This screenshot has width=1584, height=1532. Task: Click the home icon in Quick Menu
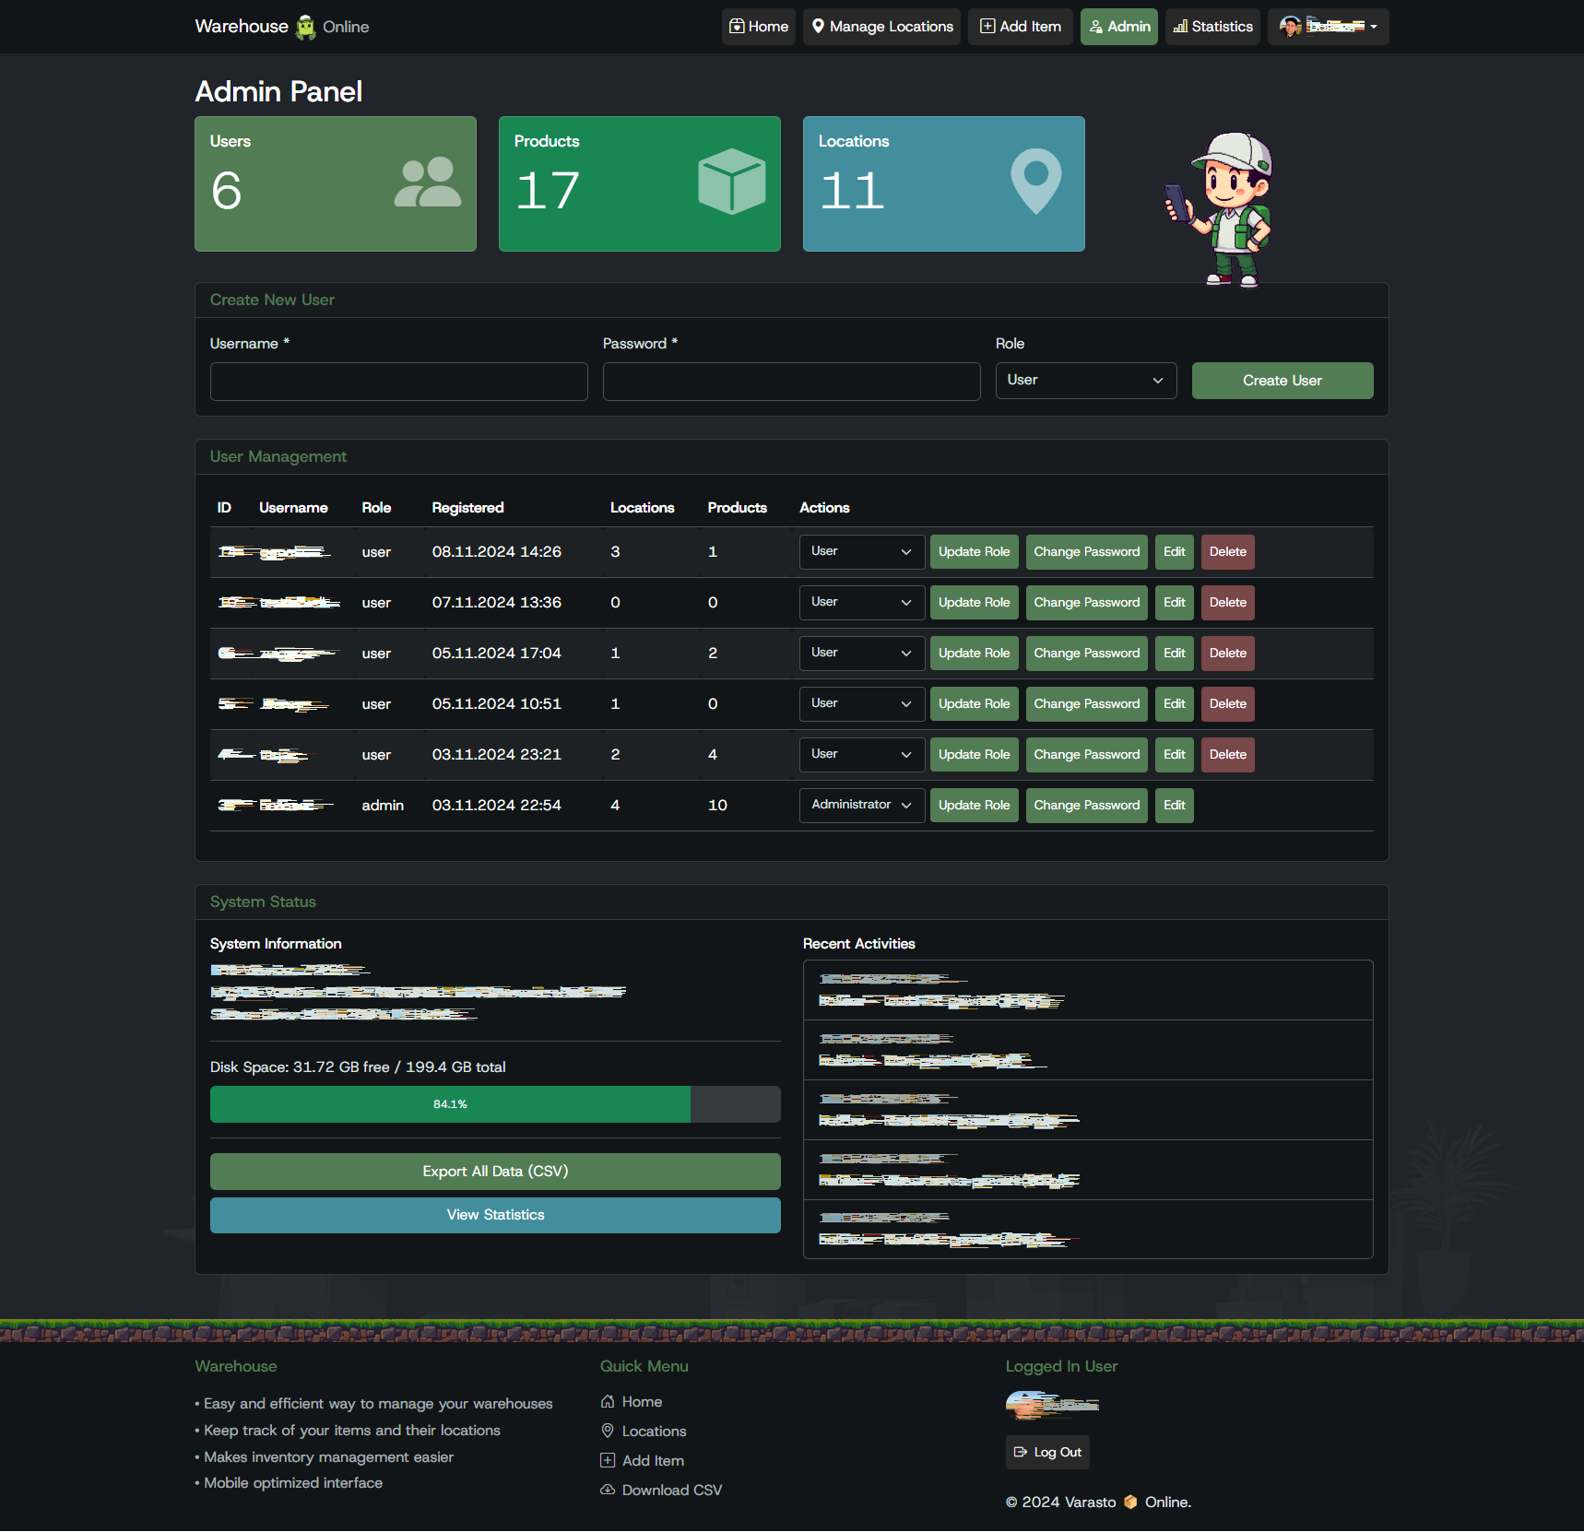pos(608,1402)
